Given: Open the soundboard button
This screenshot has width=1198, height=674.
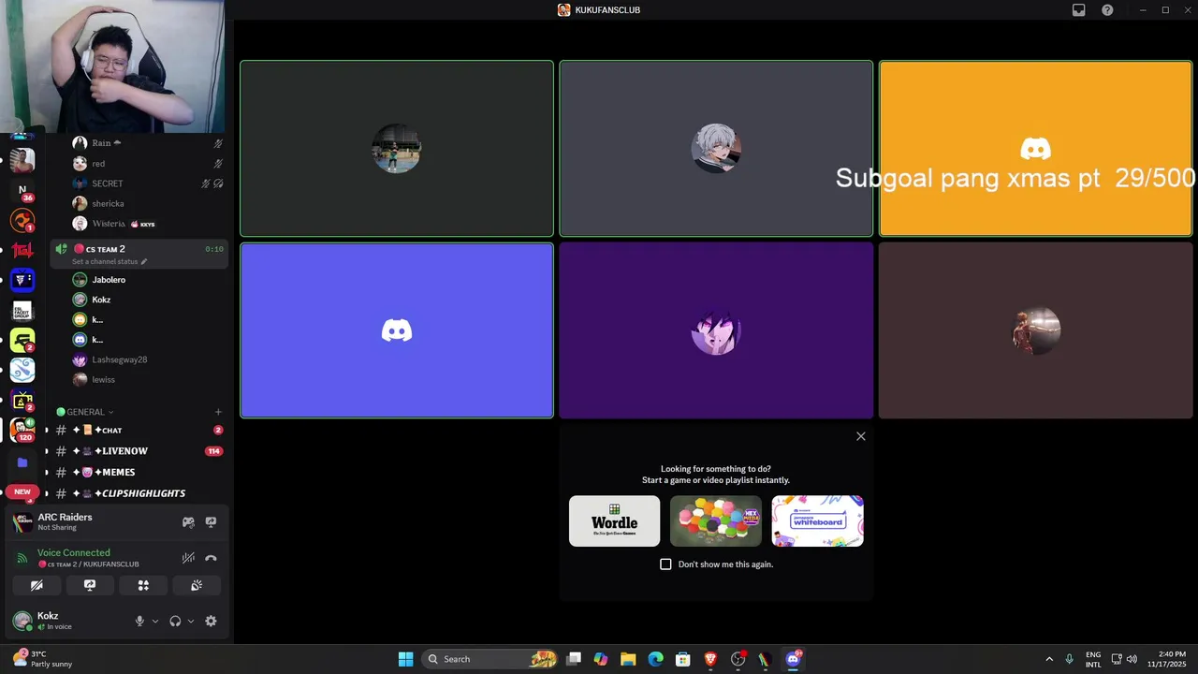Looking at the screenshot, I should (x=197, y=585).
